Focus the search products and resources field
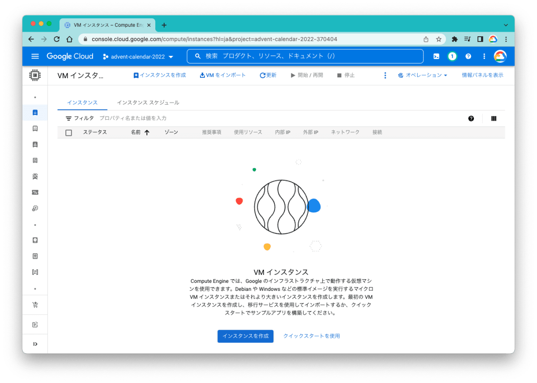Screen dimensions: 537x383 (305, 56)
